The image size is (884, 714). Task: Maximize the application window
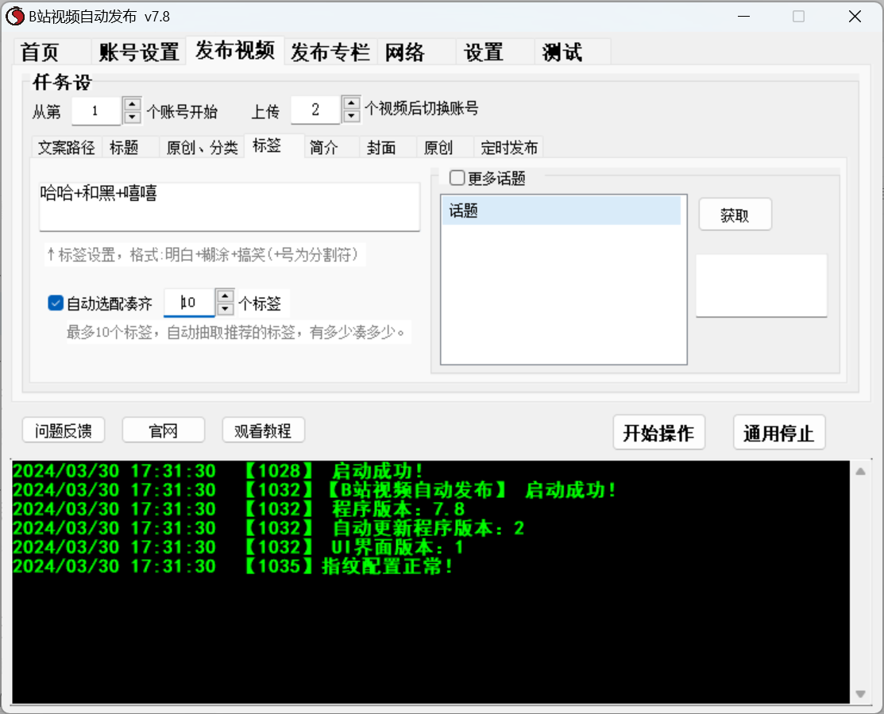[798, 17]
